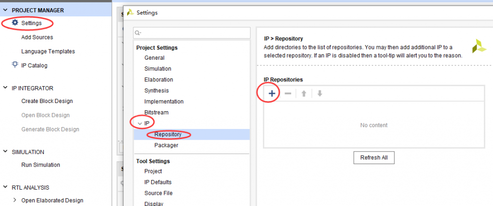
Task: Click in the Settings search field
Action: pos(192,33)
